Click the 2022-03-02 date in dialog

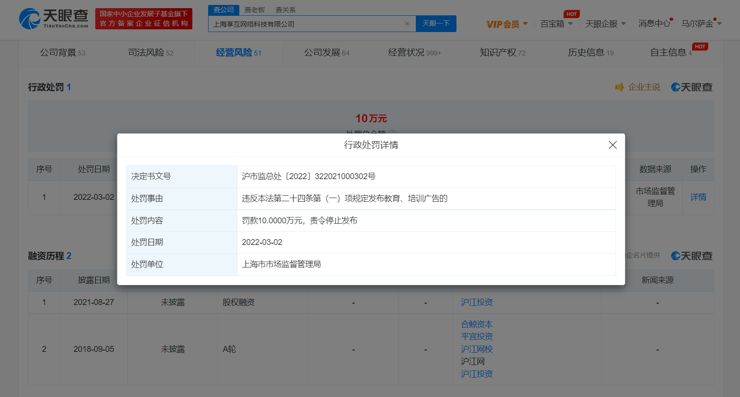(x=262, y=242)
